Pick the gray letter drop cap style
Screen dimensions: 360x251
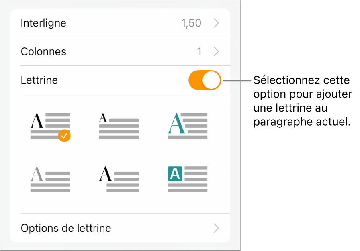(x=50, y=180)
